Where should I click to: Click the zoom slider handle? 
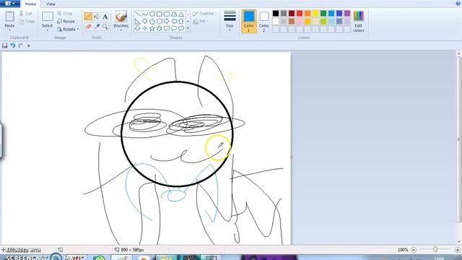click(435, 250)
